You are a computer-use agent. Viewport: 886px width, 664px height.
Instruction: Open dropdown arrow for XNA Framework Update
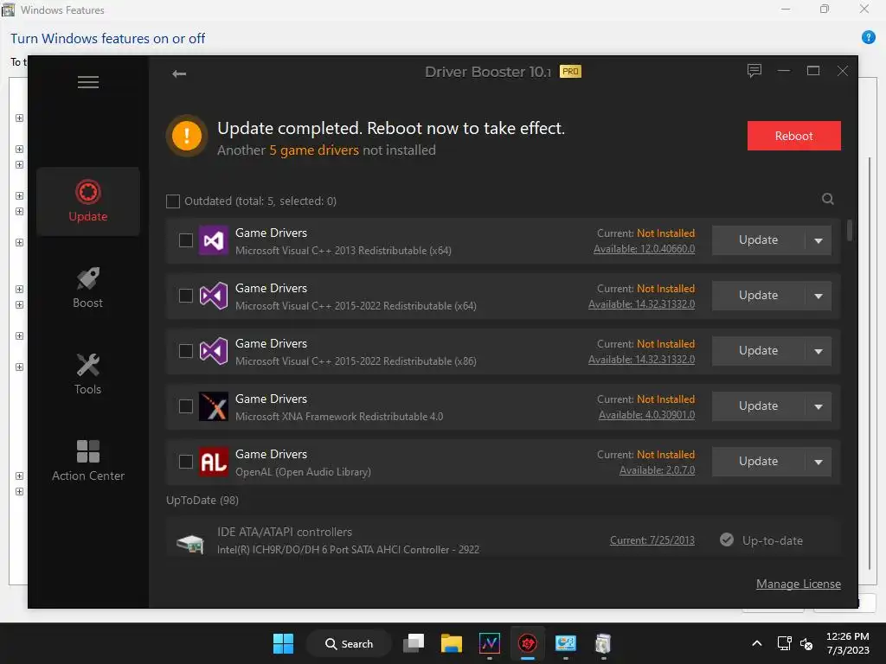[x=819, y=406]
